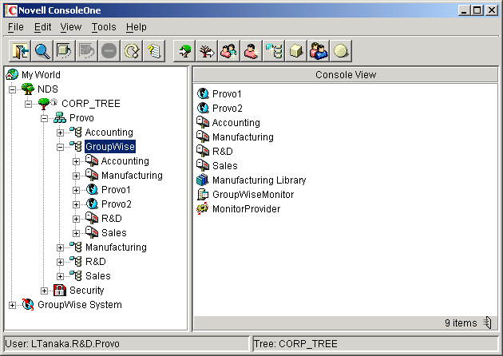This screenshot has width=503, height=356.
Task: Click the User: LTanaka.R&D.Provo status field
Action: coord(126,344)
